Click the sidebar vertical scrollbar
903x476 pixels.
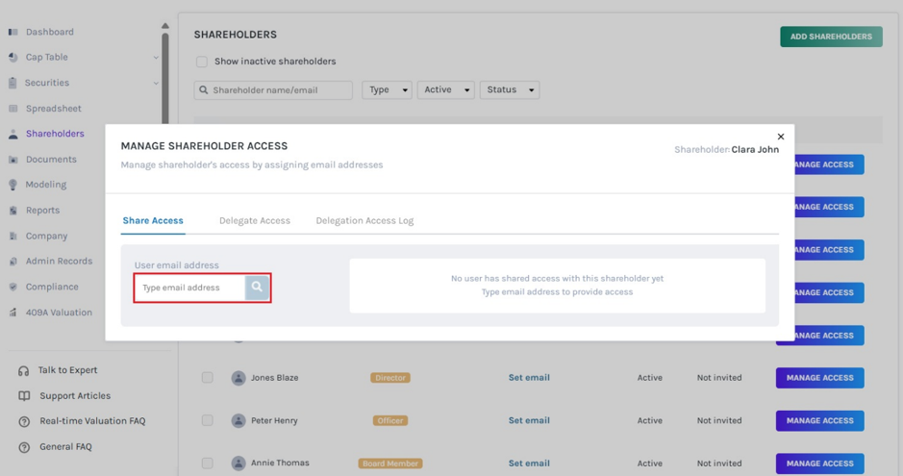(165, 78)
